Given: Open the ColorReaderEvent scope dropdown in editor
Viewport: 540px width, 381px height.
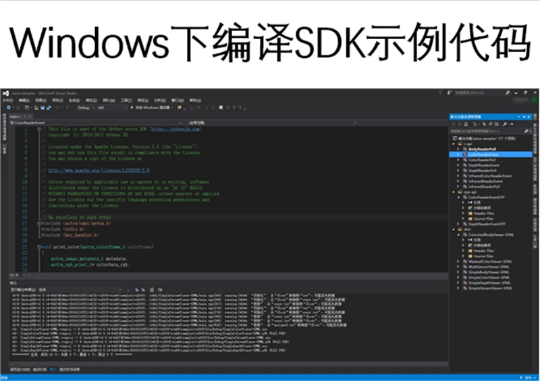Looking at the screenshot, I should click(96, 123).
